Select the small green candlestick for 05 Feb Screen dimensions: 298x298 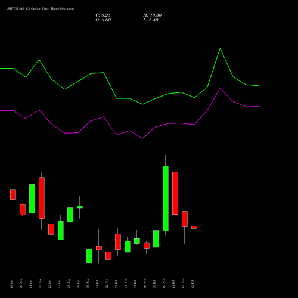point(137,241)
